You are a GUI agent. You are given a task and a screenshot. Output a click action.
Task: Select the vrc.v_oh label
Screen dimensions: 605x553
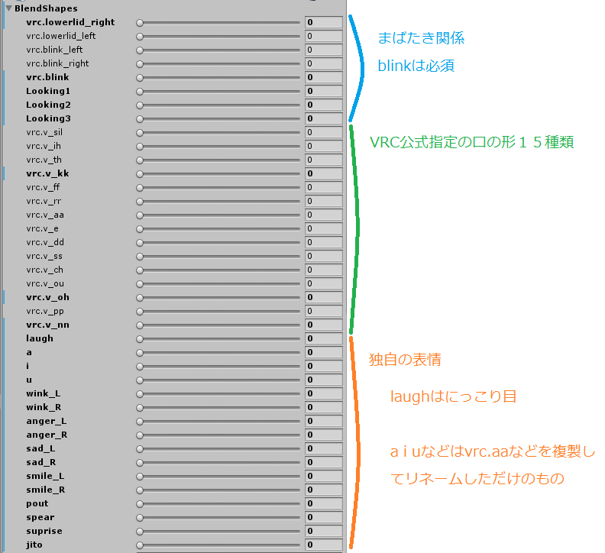click(47, 298)
